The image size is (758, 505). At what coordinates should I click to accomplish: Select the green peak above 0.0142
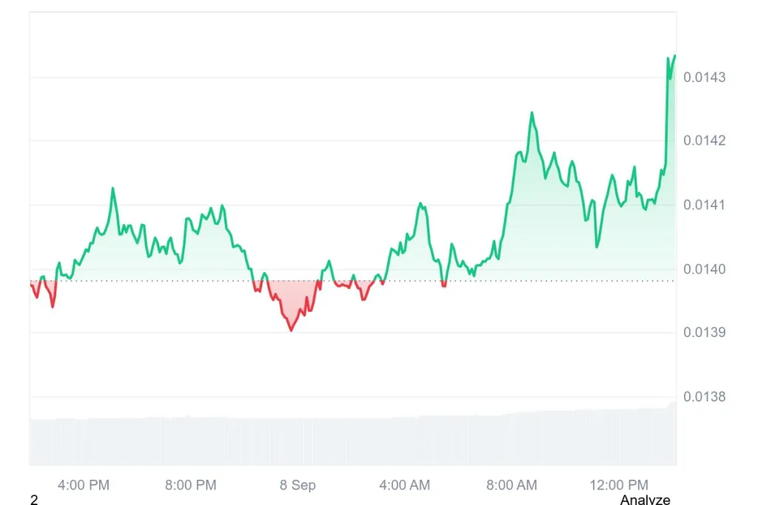531,114
